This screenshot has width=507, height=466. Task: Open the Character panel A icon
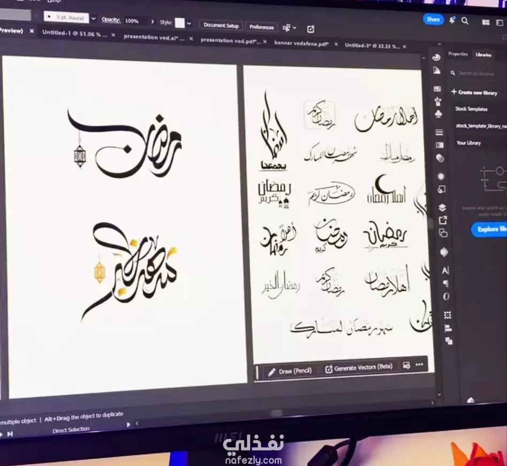click(x=445, y=270)
